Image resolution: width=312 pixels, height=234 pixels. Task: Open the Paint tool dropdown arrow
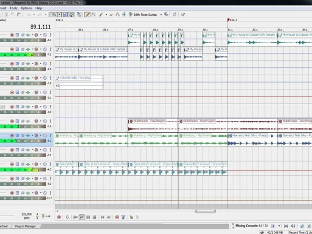point(106,15)
